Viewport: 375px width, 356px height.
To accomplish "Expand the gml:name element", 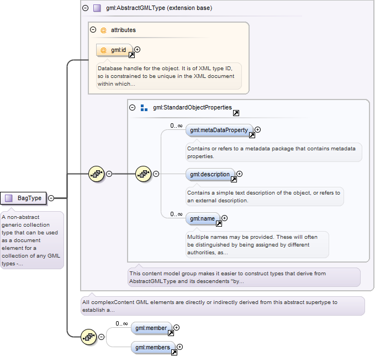I will [225, 218].
